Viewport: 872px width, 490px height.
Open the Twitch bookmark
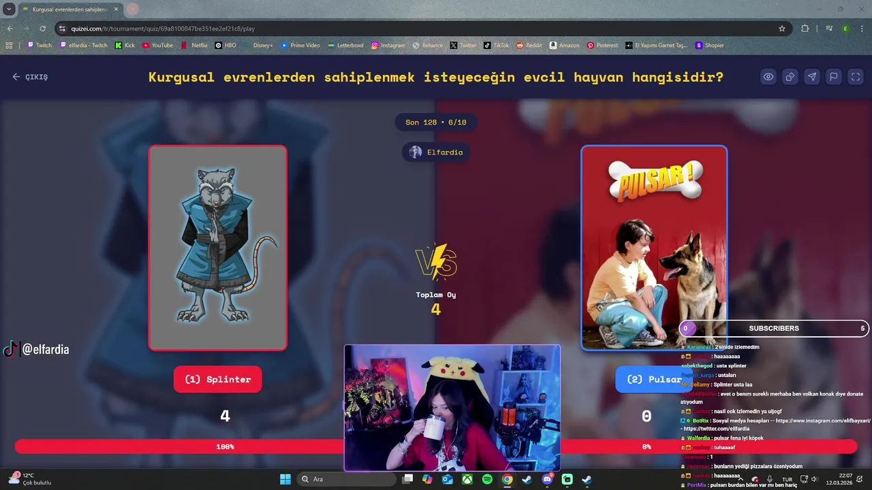tap(40, 46)
